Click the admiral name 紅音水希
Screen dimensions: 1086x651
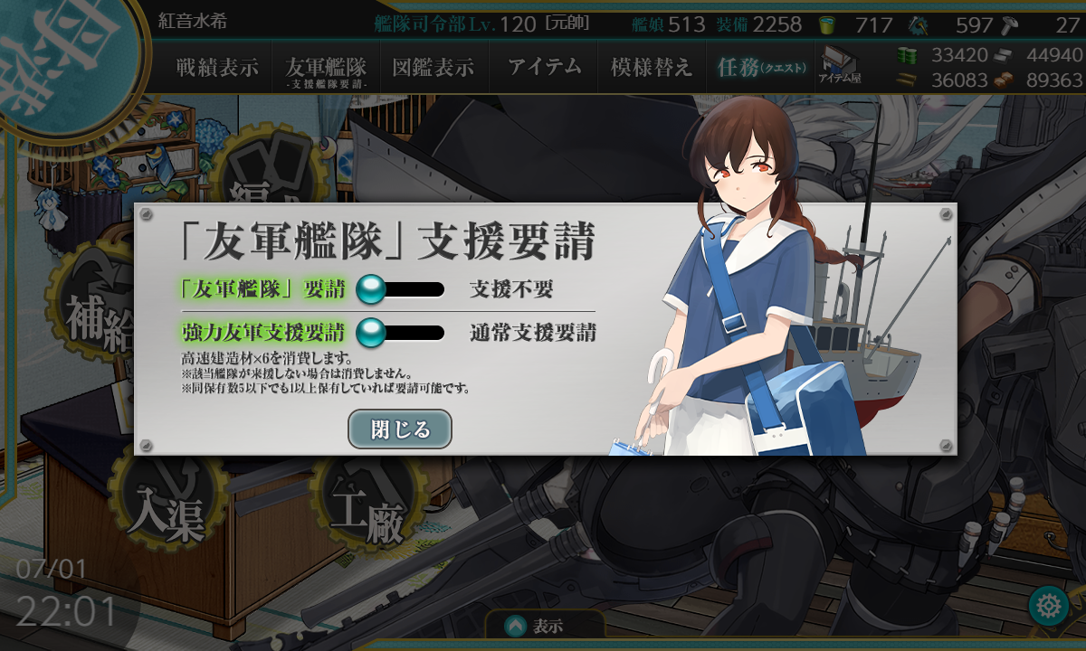coord(191,20)
